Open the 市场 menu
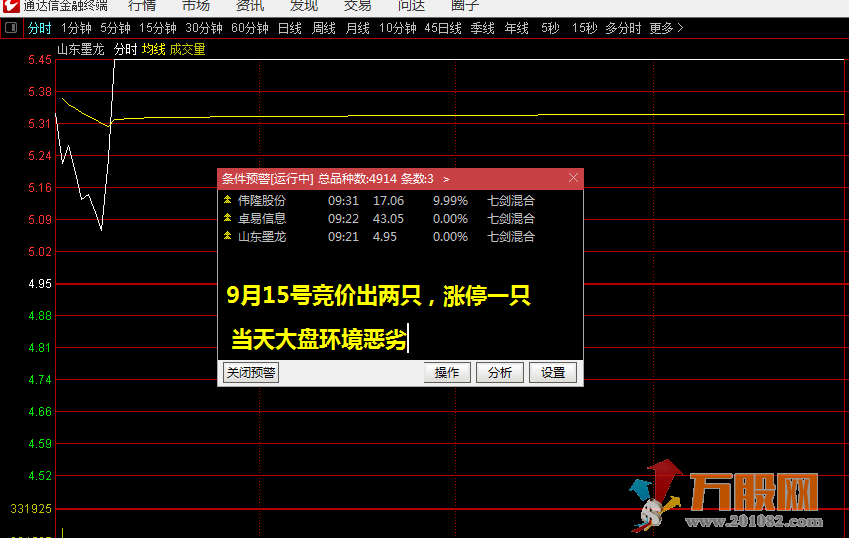The image size is (849, 538). pos(196,6)
